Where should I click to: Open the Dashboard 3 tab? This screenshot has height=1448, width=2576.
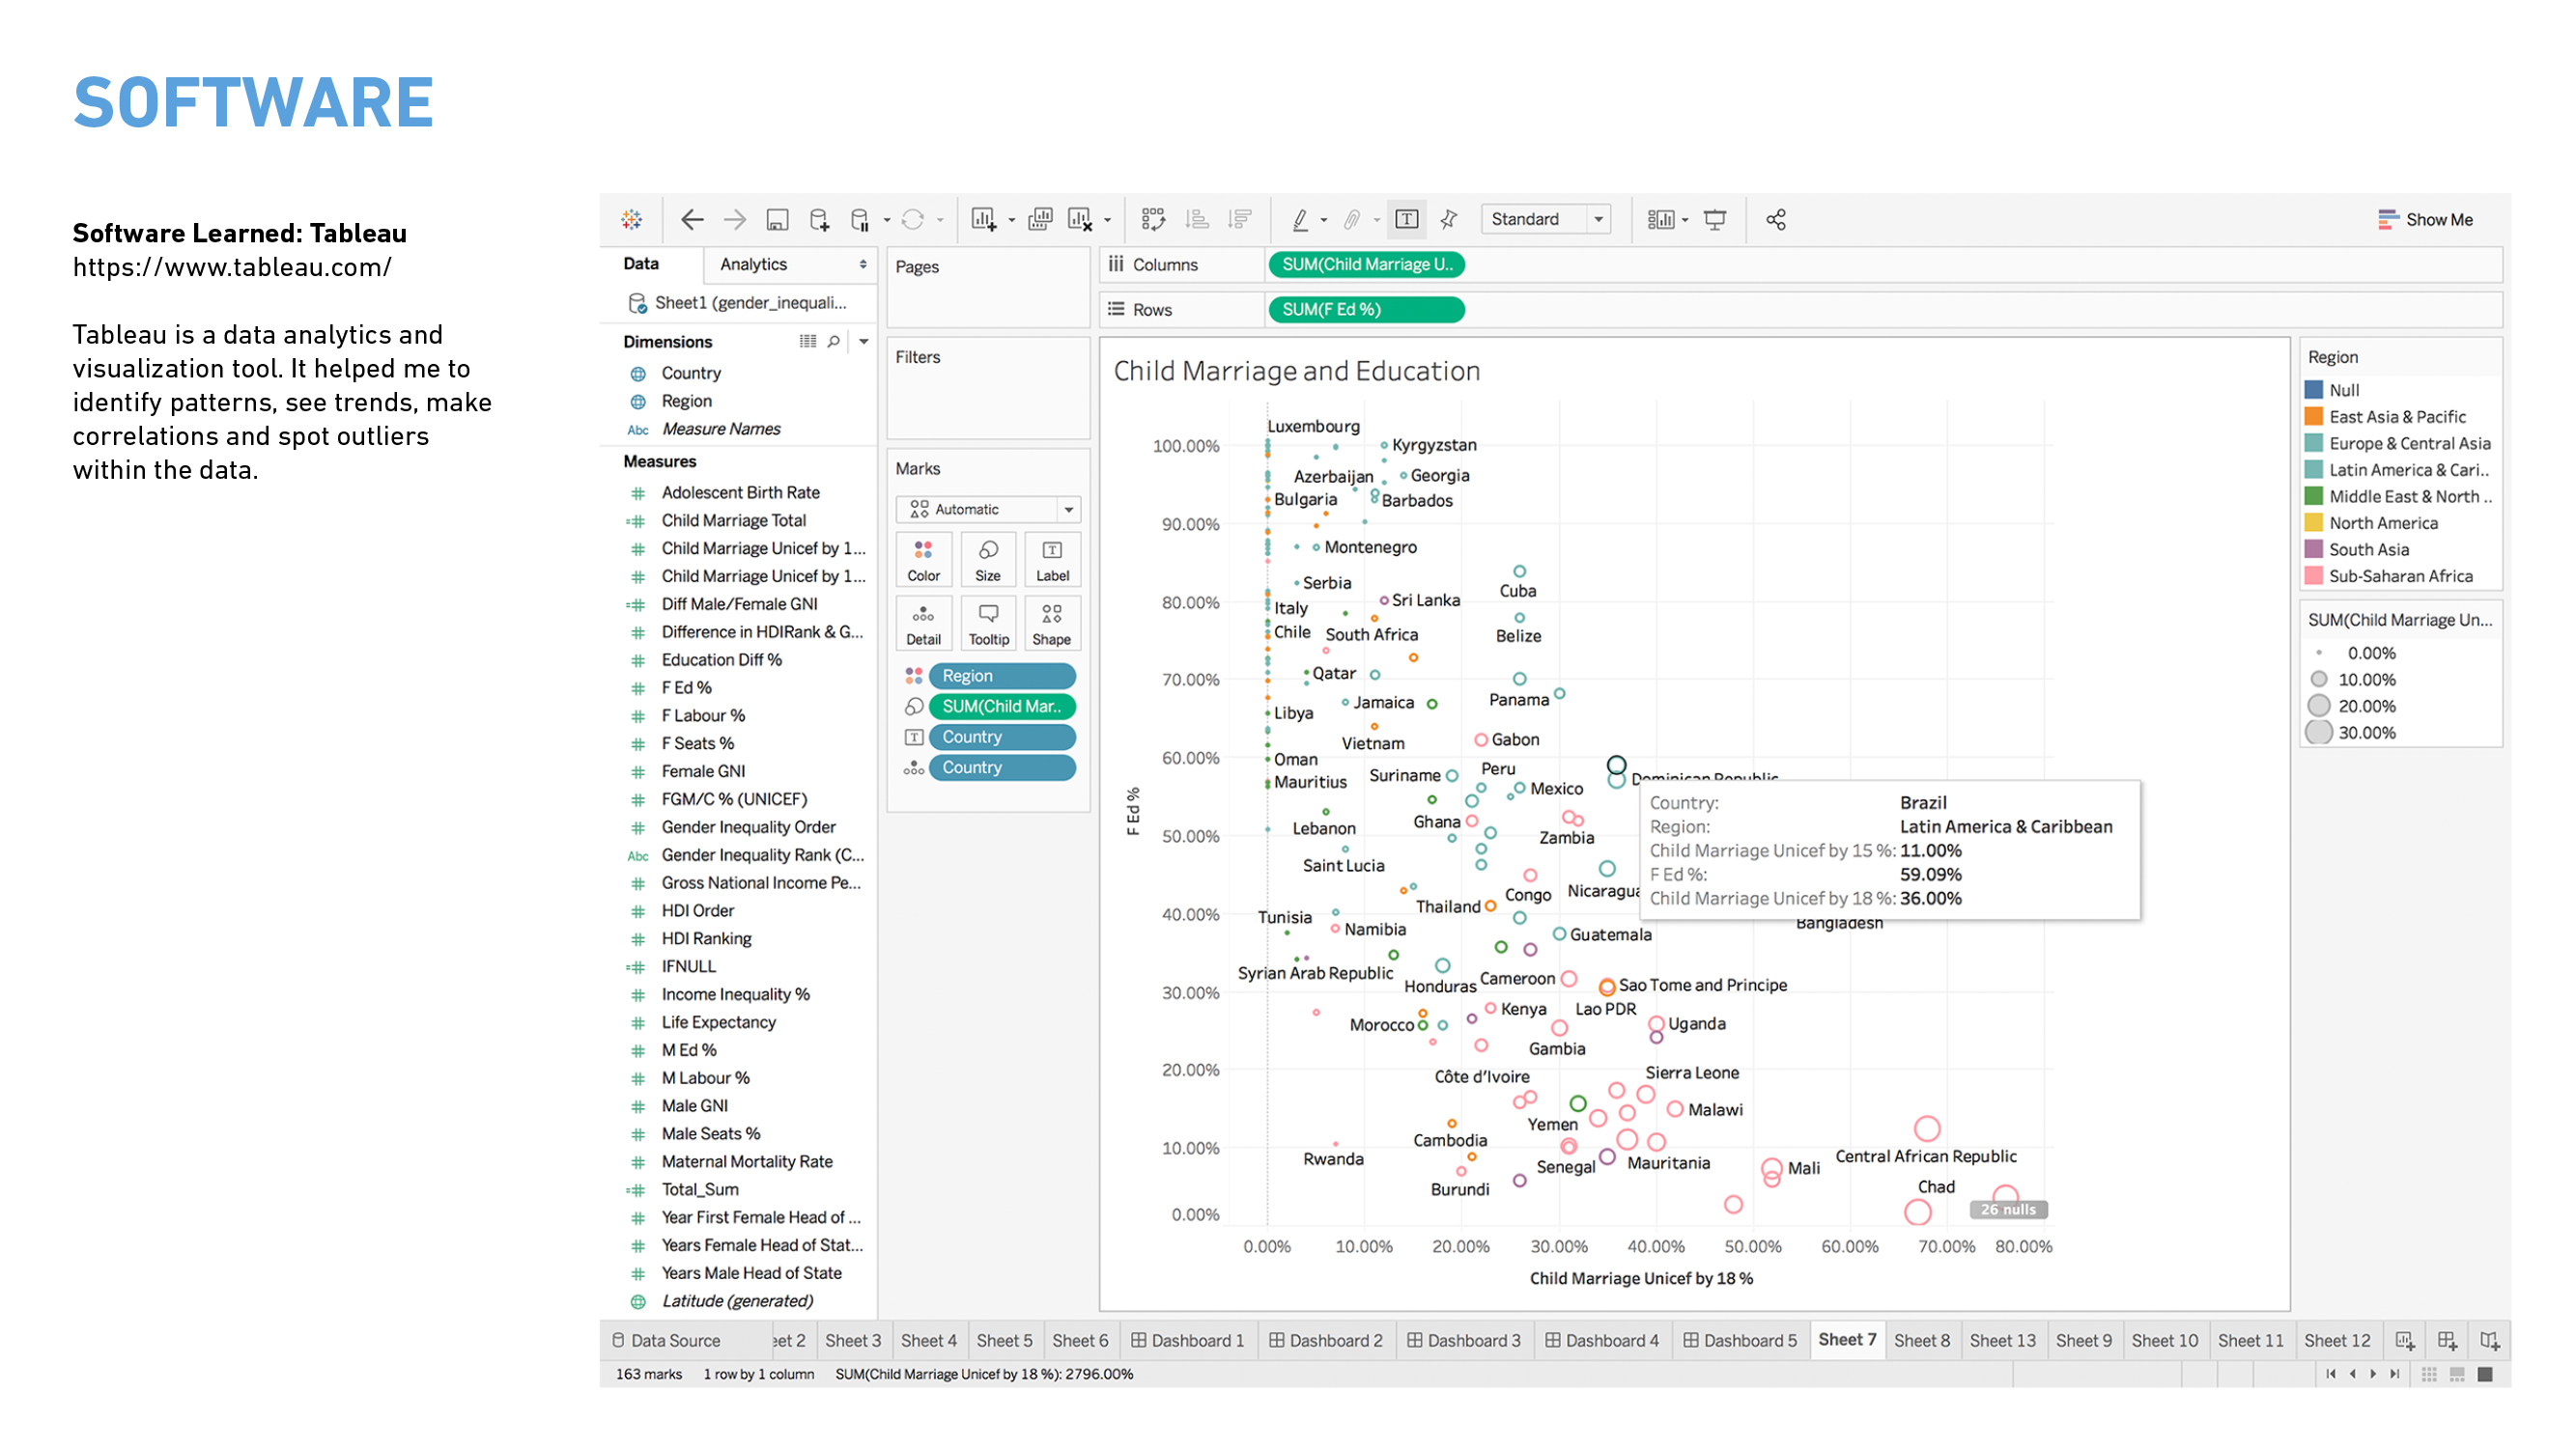pyautogui.click(x=1463, y=1341)
